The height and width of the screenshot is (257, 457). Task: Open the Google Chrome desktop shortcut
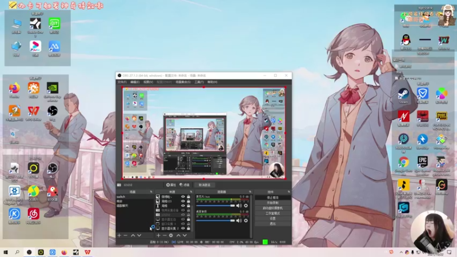[404, 166]
